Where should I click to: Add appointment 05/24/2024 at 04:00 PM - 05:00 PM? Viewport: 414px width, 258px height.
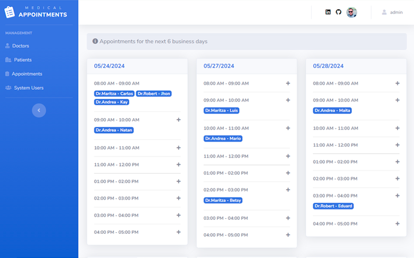click(179, 232)
